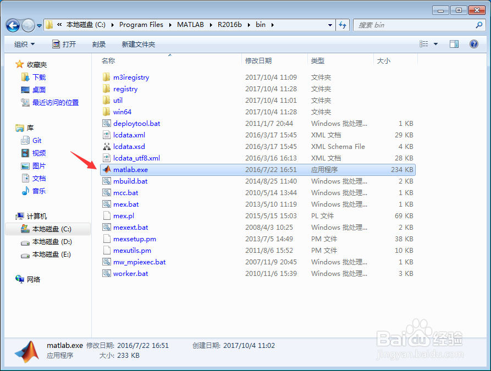Select MATLAB in the address breadcrumb
Image resolution: width=491 pixels, height=371 pixels.
(190, 25)
